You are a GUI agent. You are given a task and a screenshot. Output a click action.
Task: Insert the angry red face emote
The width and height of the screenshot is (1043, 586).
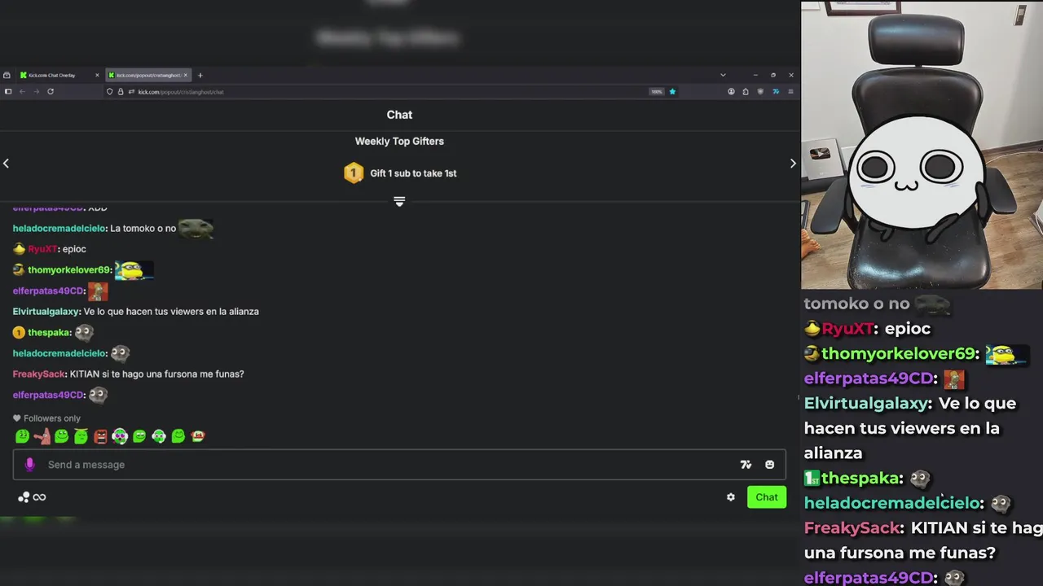(x=100, y=436)
